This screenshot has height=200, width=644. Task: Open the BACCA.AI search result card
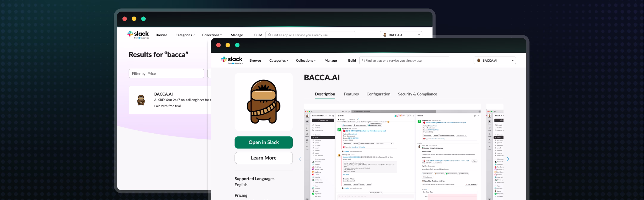(x=170, y=100)
